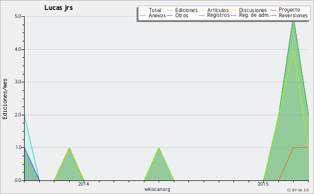Click the 'Ediciones/mes' axis title
314x194 pixels.
point(5,99)
